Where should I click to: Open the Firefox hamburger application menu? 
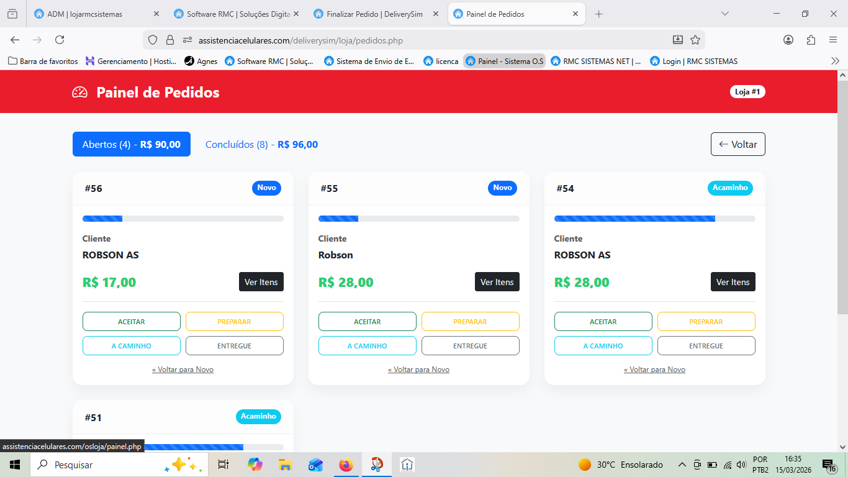(x=833, y=40)
